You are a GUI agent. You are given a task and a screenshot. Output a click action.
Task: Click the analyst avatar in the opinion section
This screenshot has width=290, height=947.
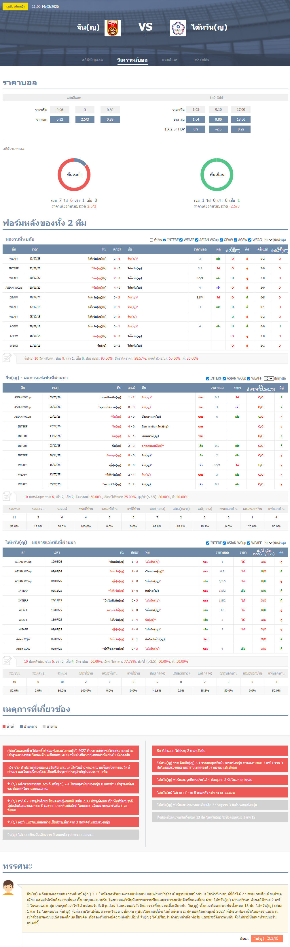click(x=8, y=888)
